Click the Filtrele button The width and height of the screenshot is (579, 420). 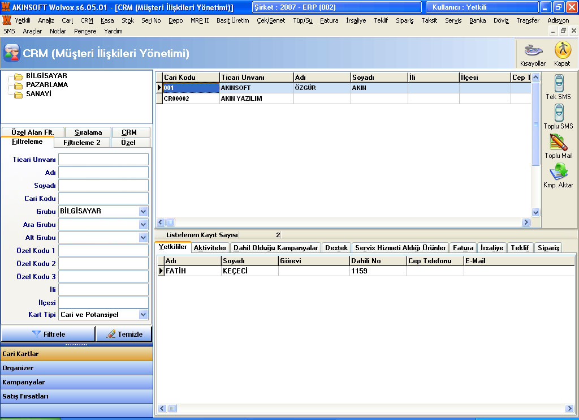(49, 334)
